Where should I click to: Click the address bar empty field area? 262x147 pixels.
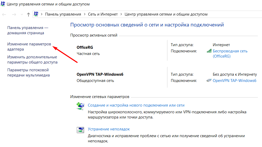235,14
